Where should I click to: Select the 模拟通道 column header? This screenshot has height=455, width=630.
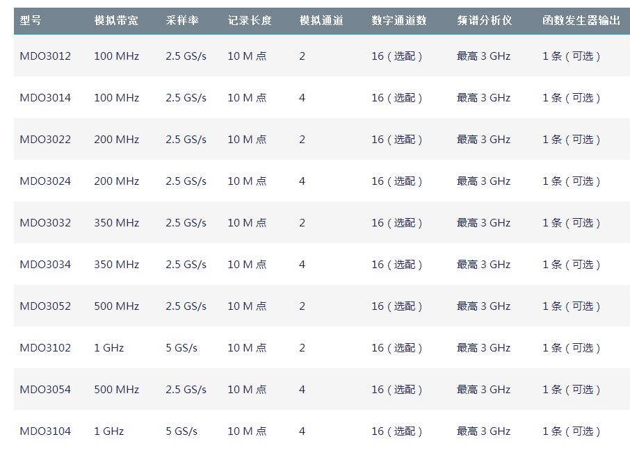point(321,20)
